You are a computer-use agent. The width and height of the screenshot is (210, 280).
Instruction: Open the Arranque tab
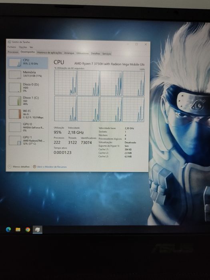pyautogui.click(x=69, y=53)
